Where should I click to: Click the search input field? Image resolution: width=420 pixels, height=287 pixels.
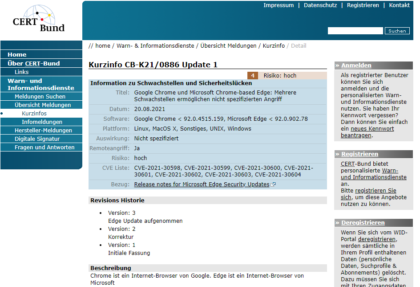coord(355,31)
